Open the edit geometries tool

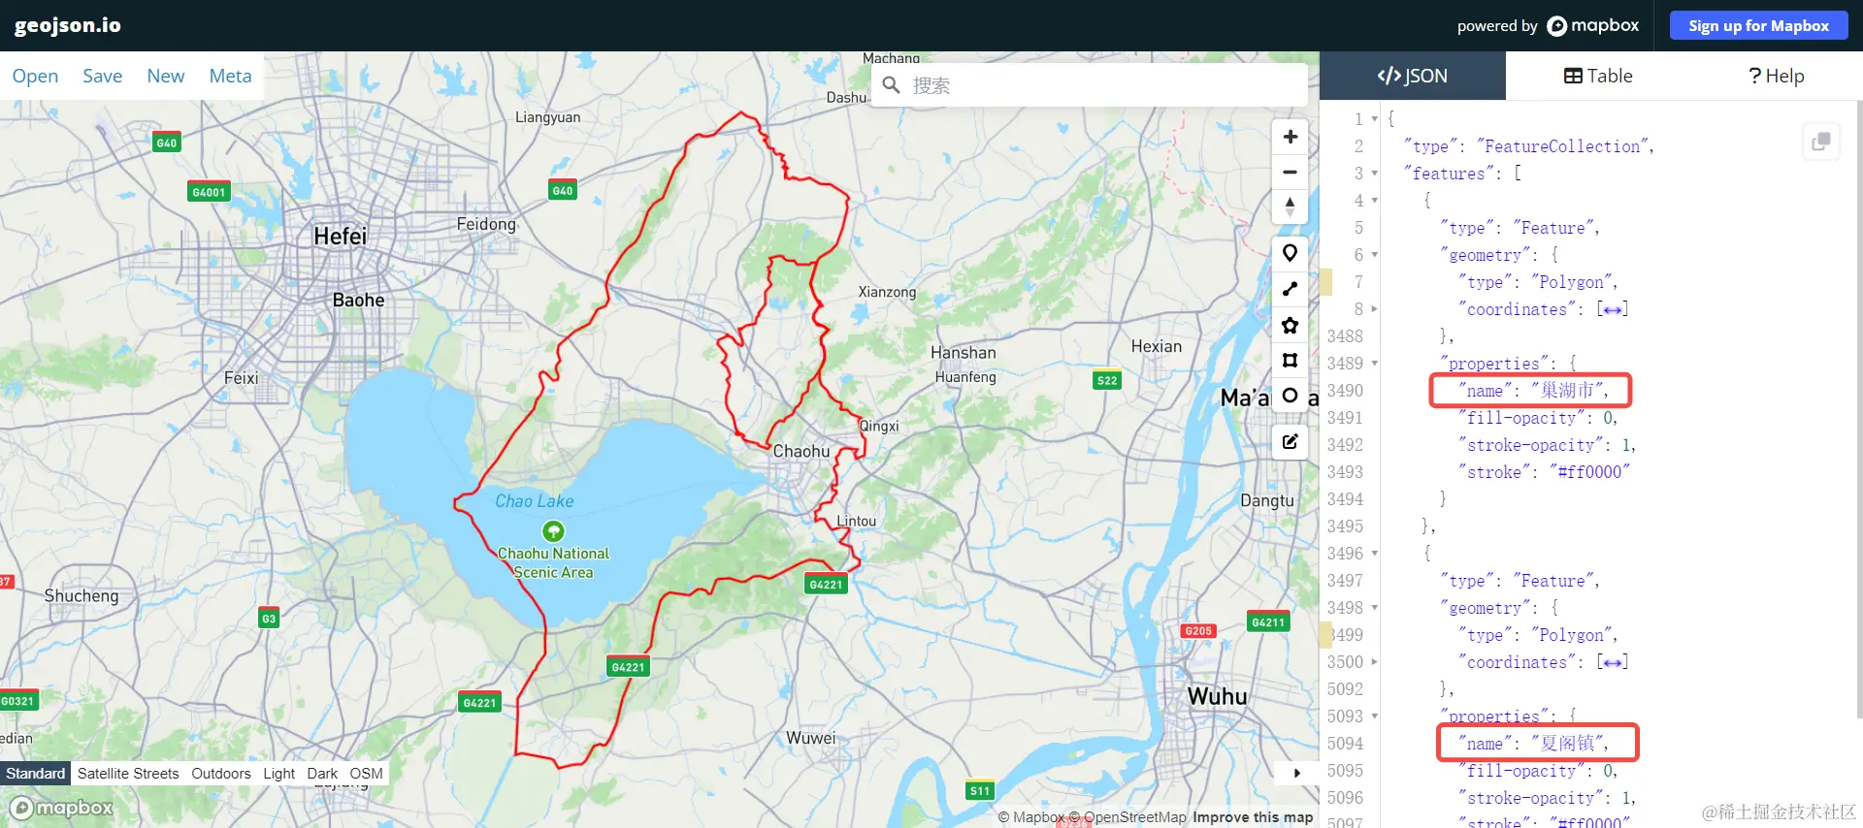[1290, 441]
